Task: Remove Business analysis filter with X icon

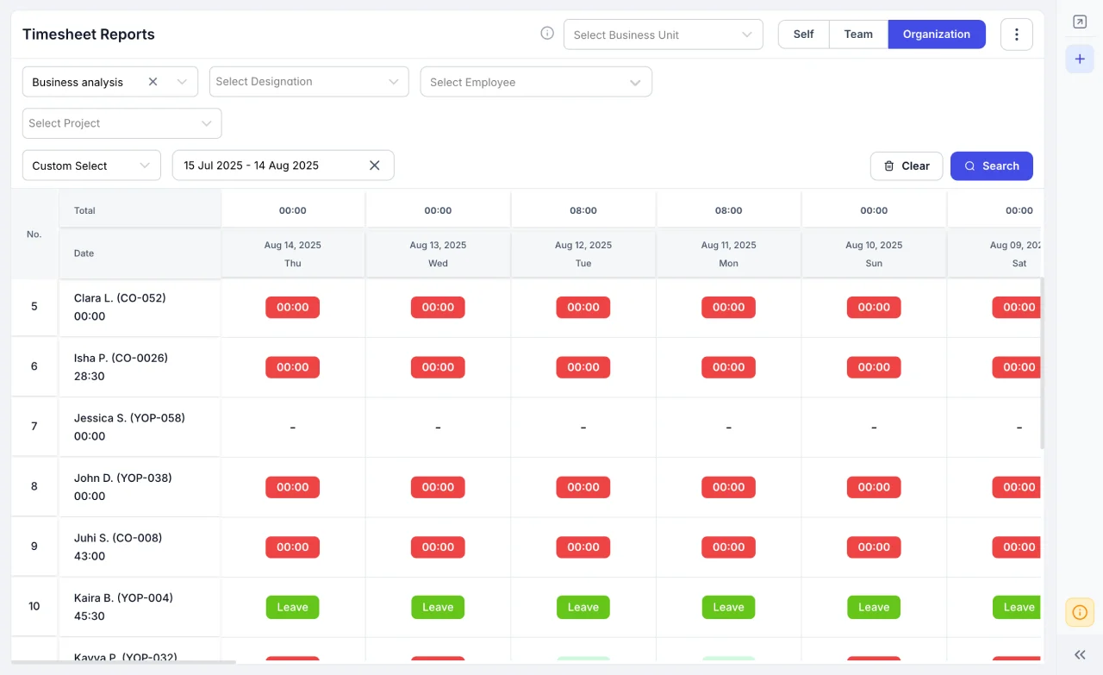Action: 153,82
